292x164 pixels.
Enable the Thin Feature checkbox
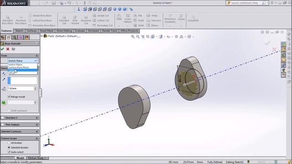tap(2, 124)
